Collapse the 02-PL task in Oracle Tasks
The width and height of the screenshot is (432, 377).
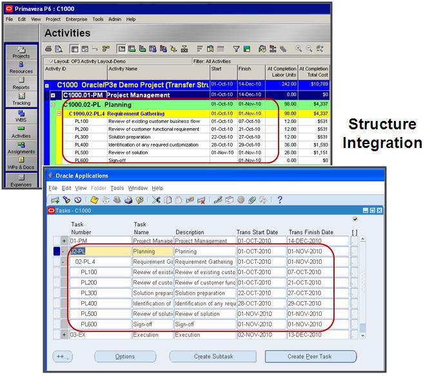pos(64,252)
